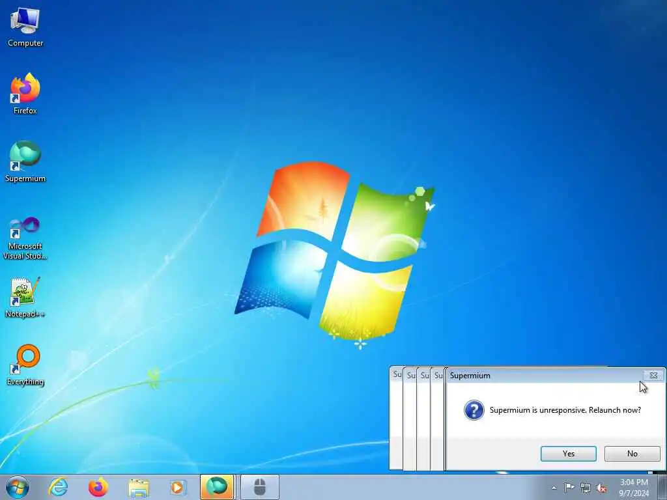The width and height of the screenshot is (667, 500).
Task: Open the Action Center flag icon
Action: click(569, 488)
